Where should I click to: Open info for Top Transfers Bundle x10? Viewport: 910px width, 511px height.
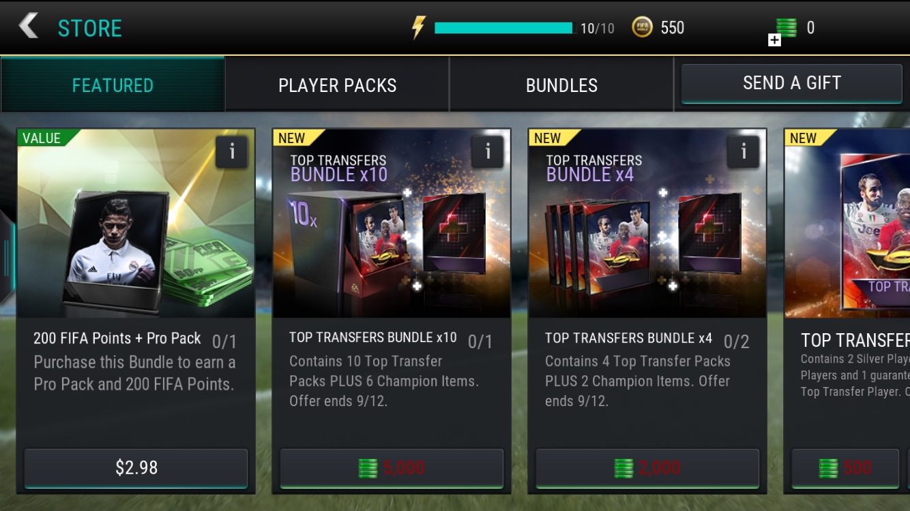488,152
